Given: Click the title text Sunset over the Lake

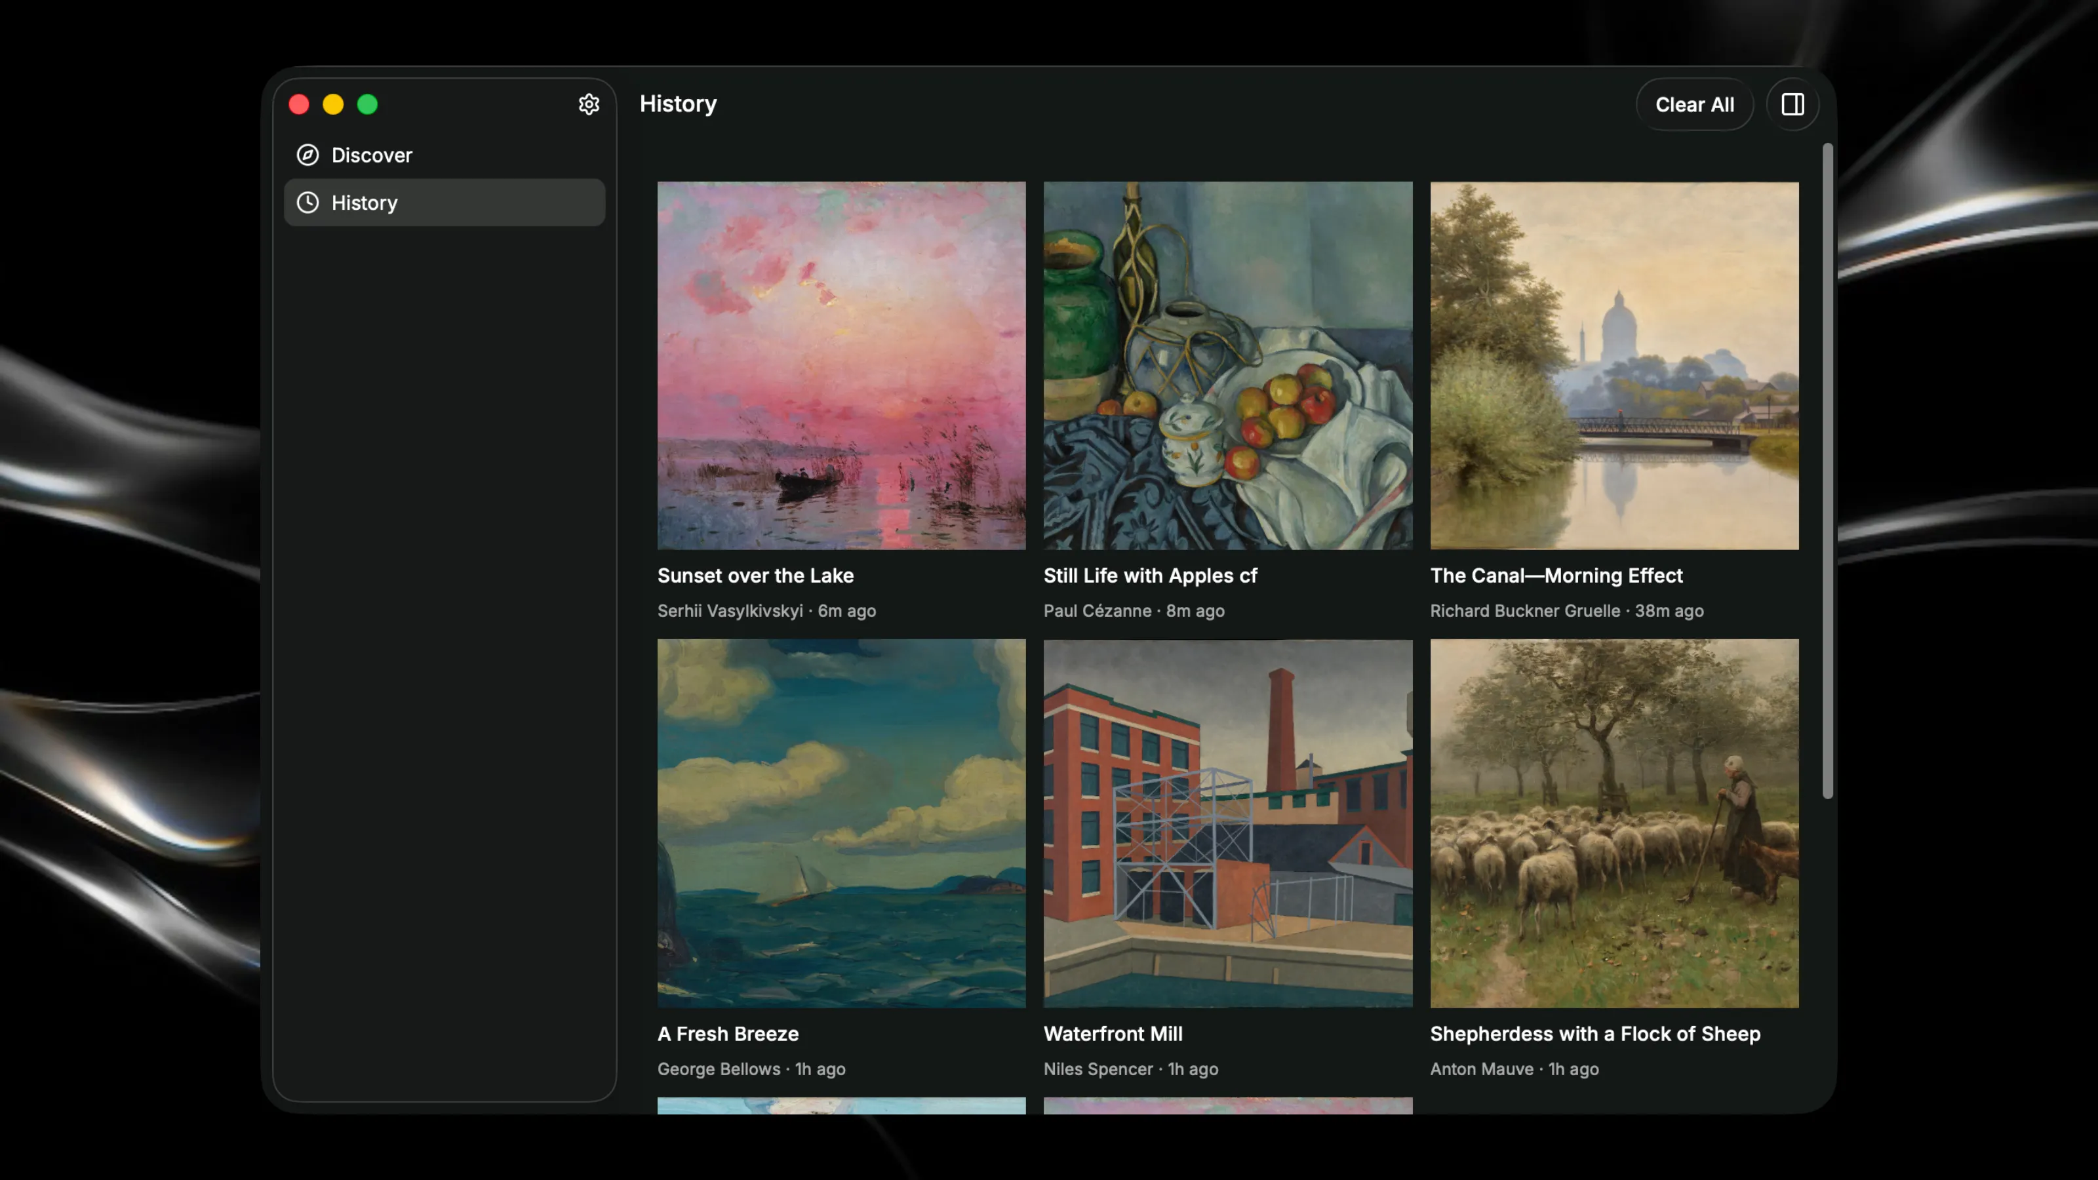Looking at the screenshot, I should coord(756,576).
